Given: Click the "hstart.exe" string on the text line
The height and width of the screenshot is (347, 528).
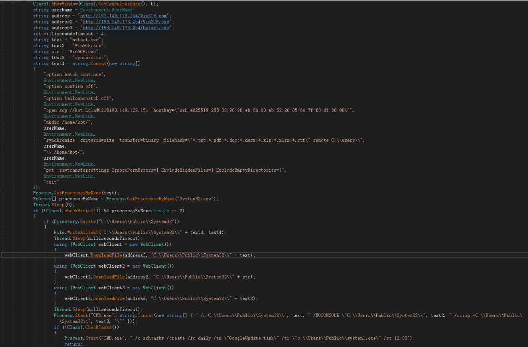Looking at the screenshot, I should coord(85,40).
